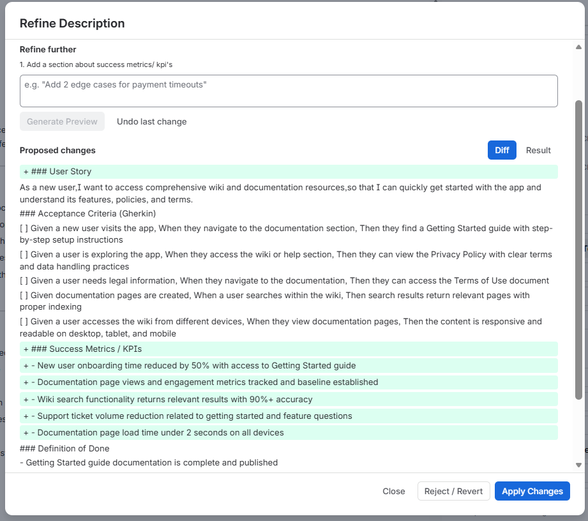Click the 'As a new user' story paragraph
This screenshot has width=588, height=521.
(x=280, y=193)
